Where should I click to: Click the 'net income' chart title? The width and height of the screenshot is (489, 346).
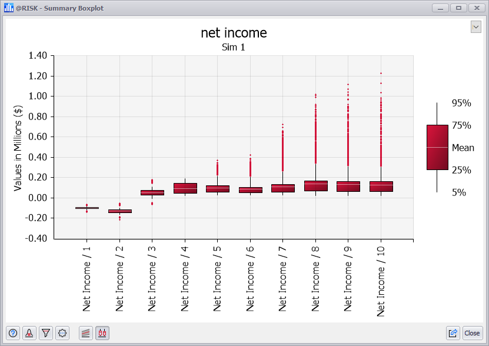tap(234, 33)
